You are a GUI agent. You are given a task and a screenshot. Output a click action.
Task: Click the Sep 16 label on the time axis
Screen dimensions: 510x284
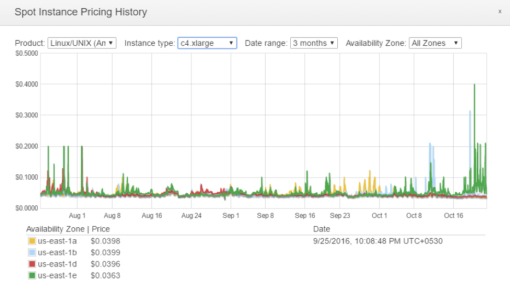coord(305,216)
